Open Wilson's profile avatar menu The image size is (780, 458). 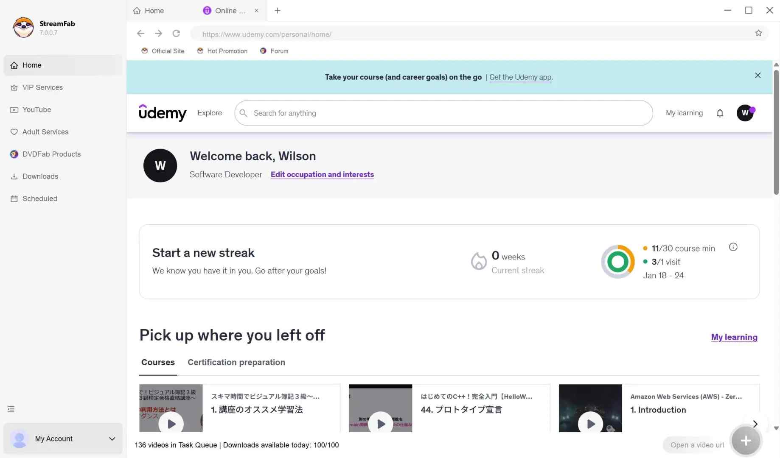pyautogui.click(x=745, y=113)
